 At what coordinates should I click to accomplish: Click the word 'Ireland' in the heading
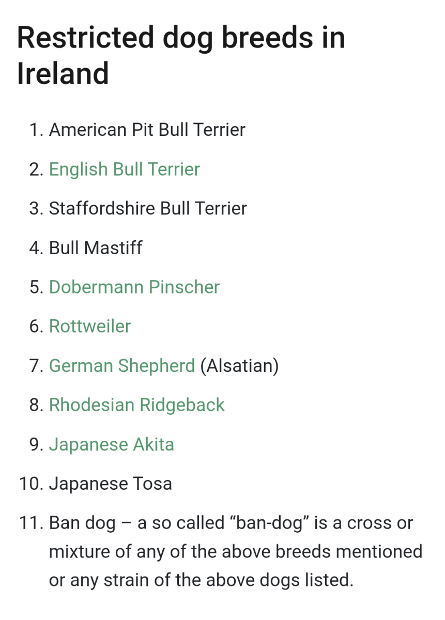point(63,73)
